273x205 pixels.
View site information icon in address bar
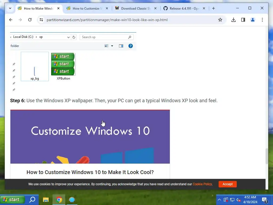point(41,20)
